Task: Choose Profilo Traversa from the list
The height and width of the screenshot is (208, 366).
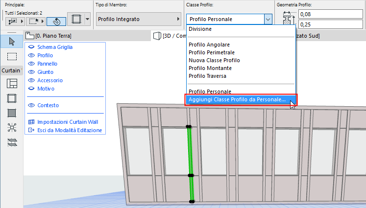Action: (241, 76)
